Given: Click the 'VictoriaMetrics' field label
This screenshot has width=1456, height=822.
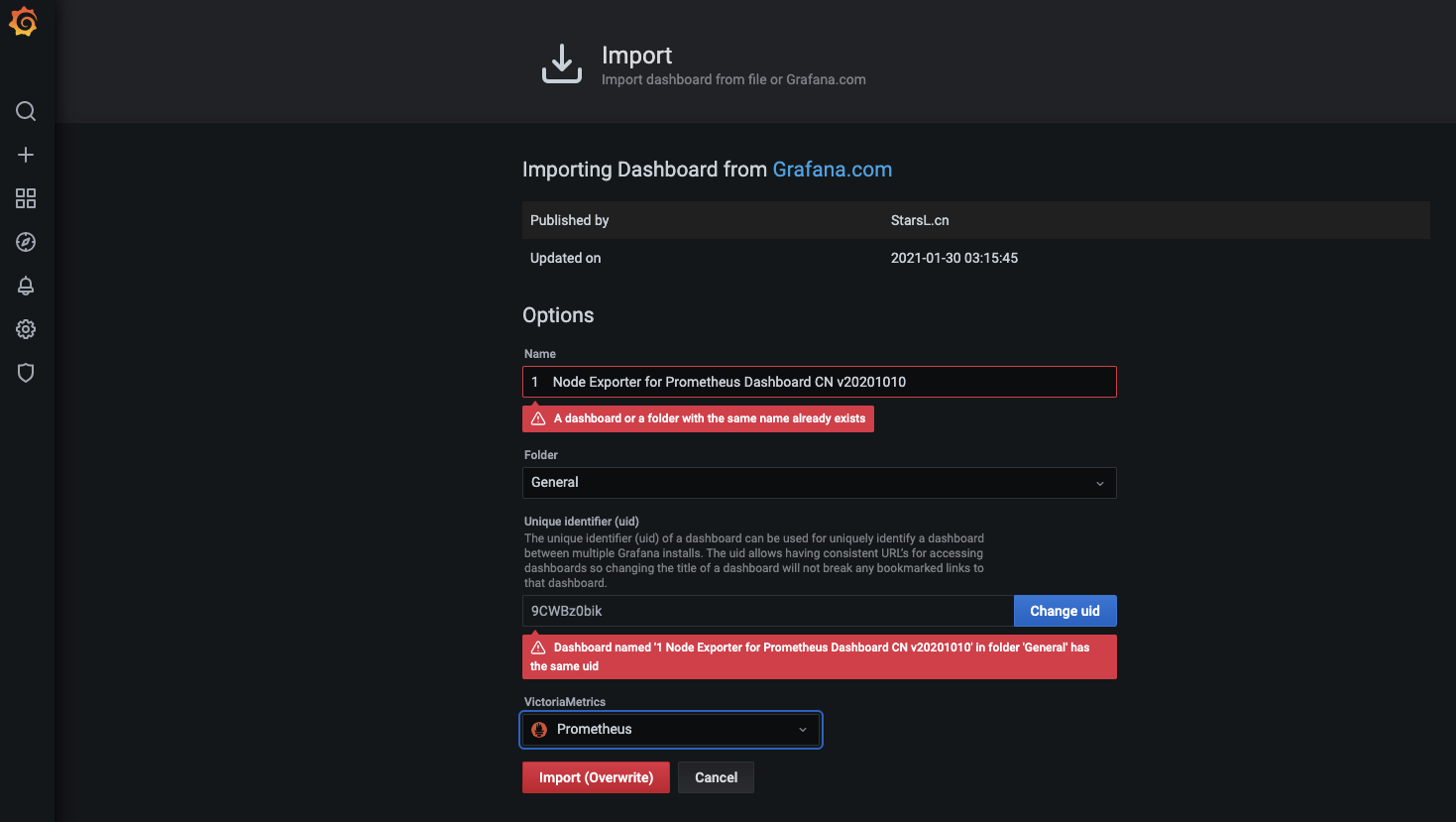Looking at the screenshot, I should 565,702.
